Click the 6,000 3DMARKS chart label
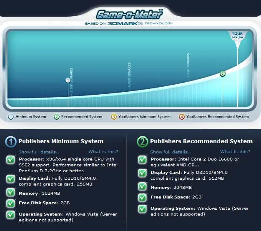Image resolution: width=261 pixels, height=231 pixels. click(x=129, y=75)
